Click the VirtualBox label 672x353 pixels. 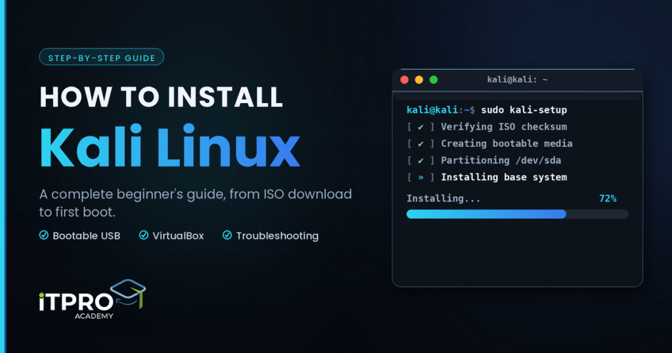click(178, 236)
